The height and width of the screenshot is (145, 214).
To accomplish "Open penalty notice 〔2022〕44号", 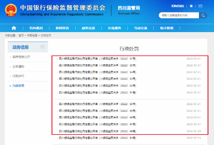I will [98, 138].
